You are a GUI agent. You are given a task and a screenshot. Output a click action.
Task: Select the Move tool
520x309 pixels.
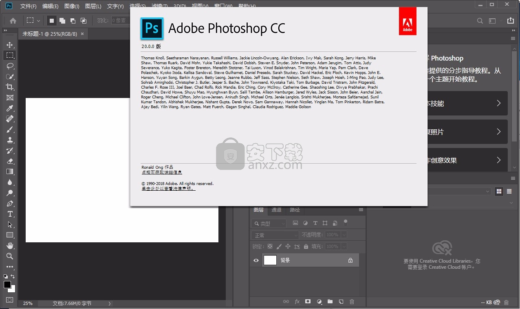10,45
